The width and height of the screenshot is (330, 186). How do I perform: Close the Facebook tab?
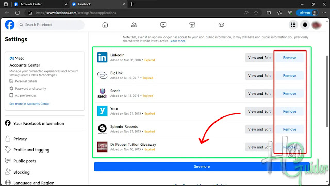(124, 4)
